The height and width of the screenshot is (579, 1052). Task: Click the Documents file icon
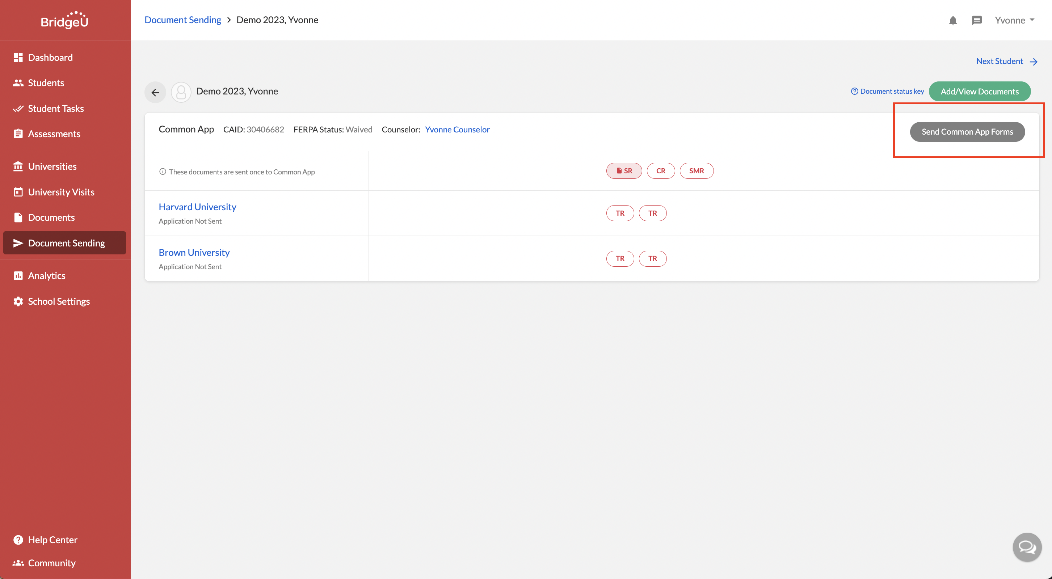point(18,217)
